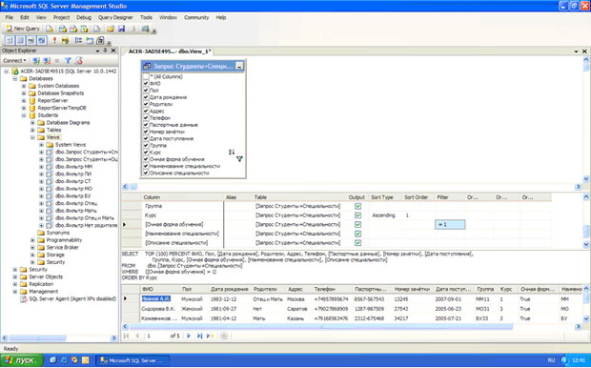Toggle the Show Criteria Pane icon
This screenshot has width=591, height=368.
point(20,40)
